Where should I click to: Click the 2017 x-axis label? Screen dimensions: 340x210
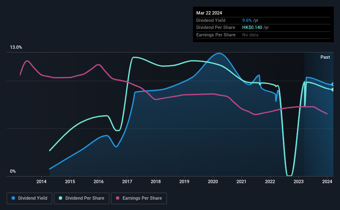(127, 181)
